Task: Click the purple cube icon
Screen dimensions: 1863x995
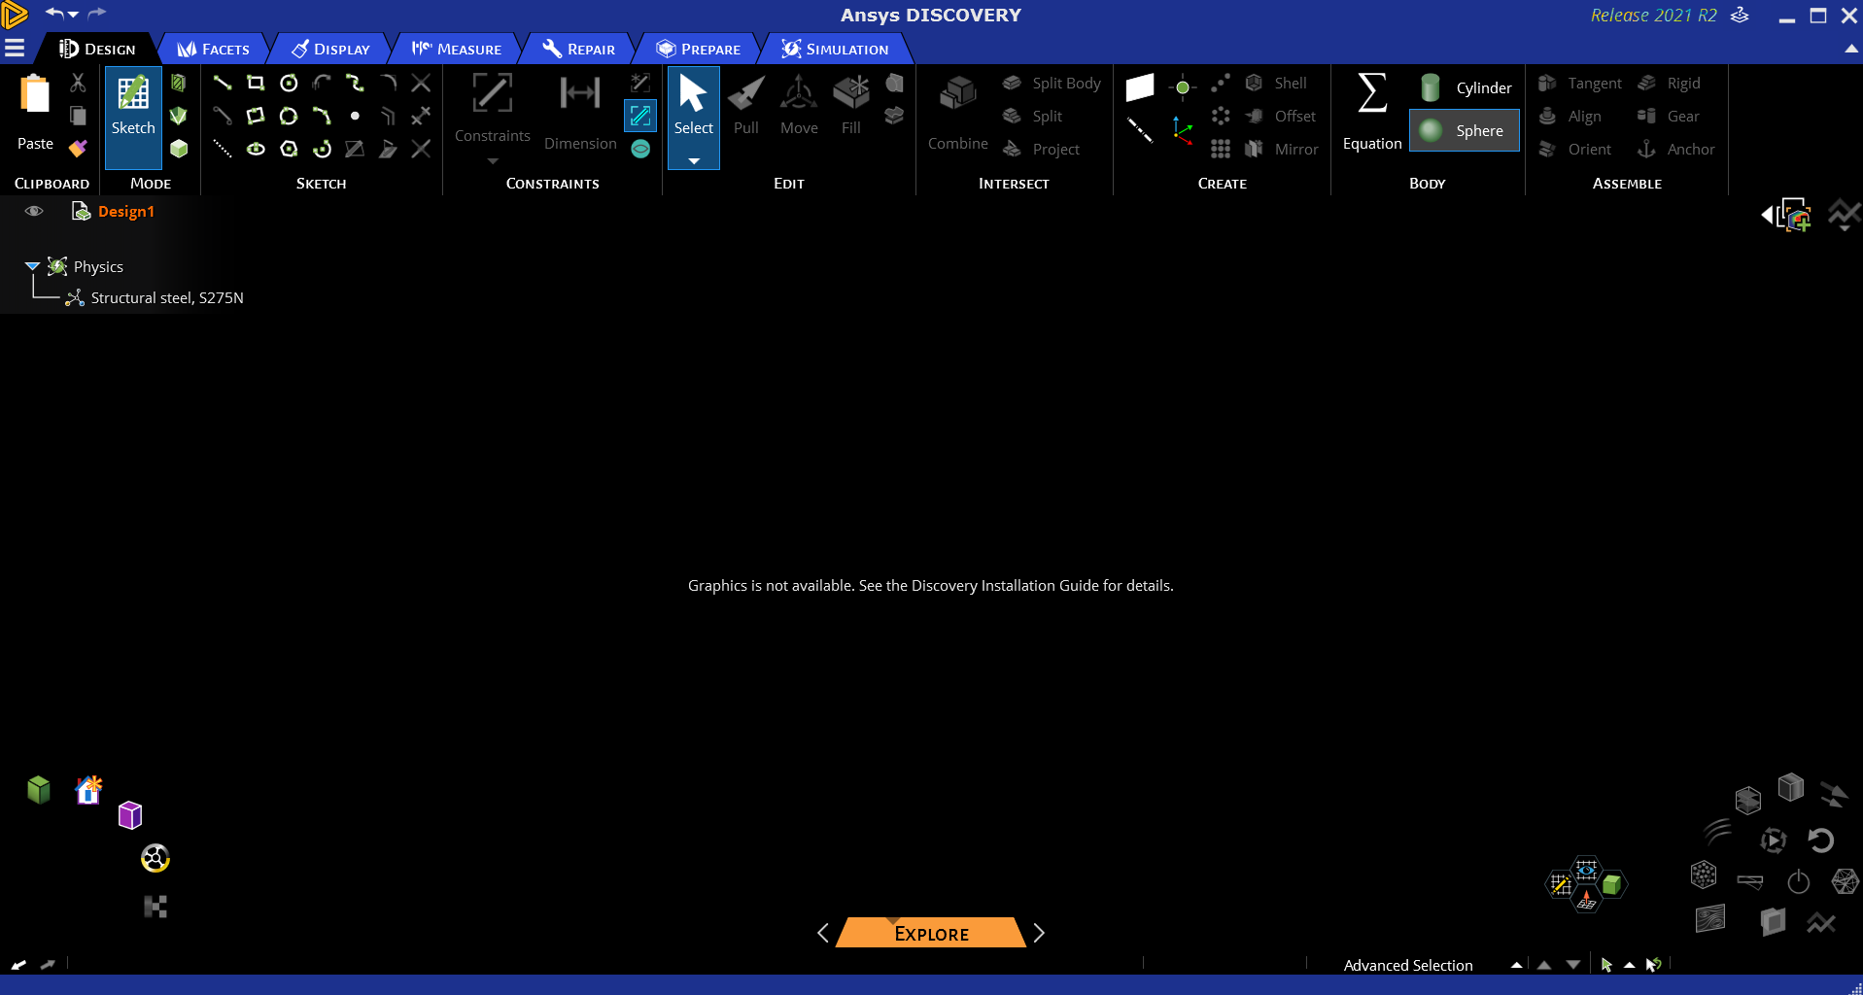Action: [x=130, y=814]
